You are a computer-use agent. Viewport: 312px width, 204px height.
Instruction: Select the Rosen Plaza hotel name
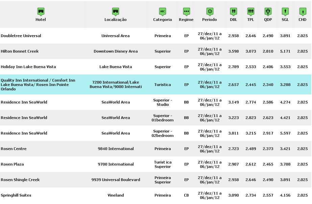[13, 164]
